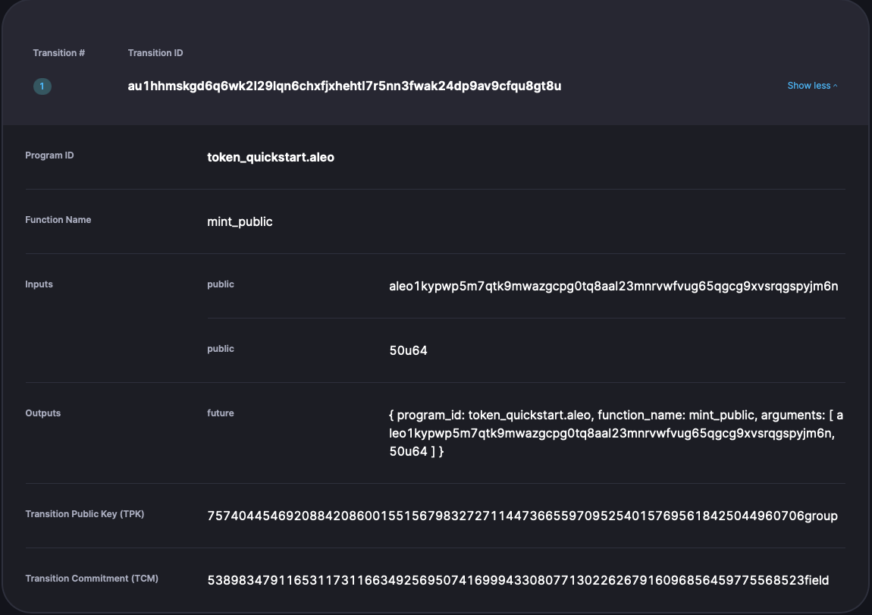Click the Transition Commitment field value
The width and height of the screenshot is (872, 615).
(518, 581)
